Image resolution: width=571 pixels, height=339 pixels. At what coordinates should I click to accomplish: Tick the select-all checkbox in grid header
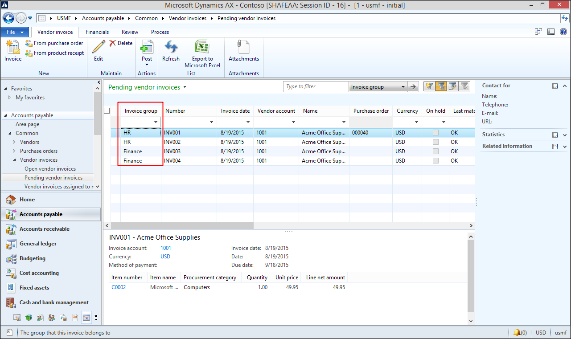pos(107,111)
